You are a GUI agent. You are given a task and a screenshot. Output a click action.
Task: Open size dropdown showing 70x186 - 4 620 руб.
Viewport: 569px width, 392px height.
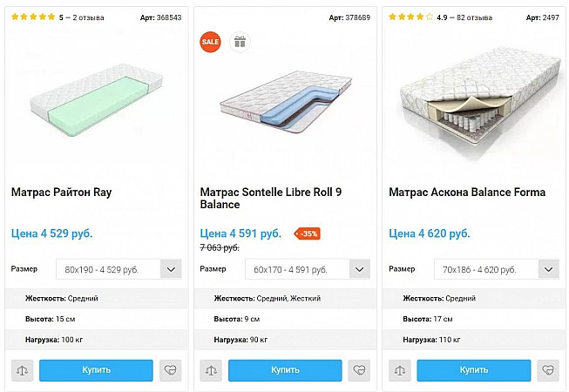[x=496, y=269]
